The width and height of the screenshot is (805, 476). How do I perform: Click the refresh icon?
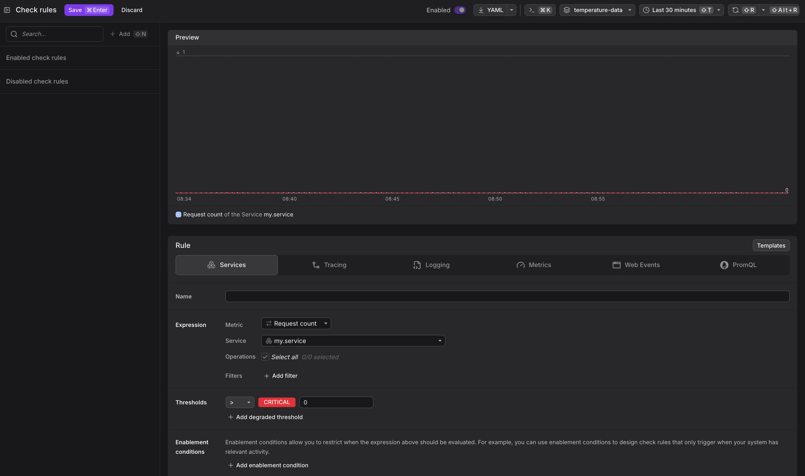(736, 10)
